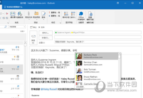
Task: Run Check Accessibility (检查辅助功能)
Action: tap(90, 16)
